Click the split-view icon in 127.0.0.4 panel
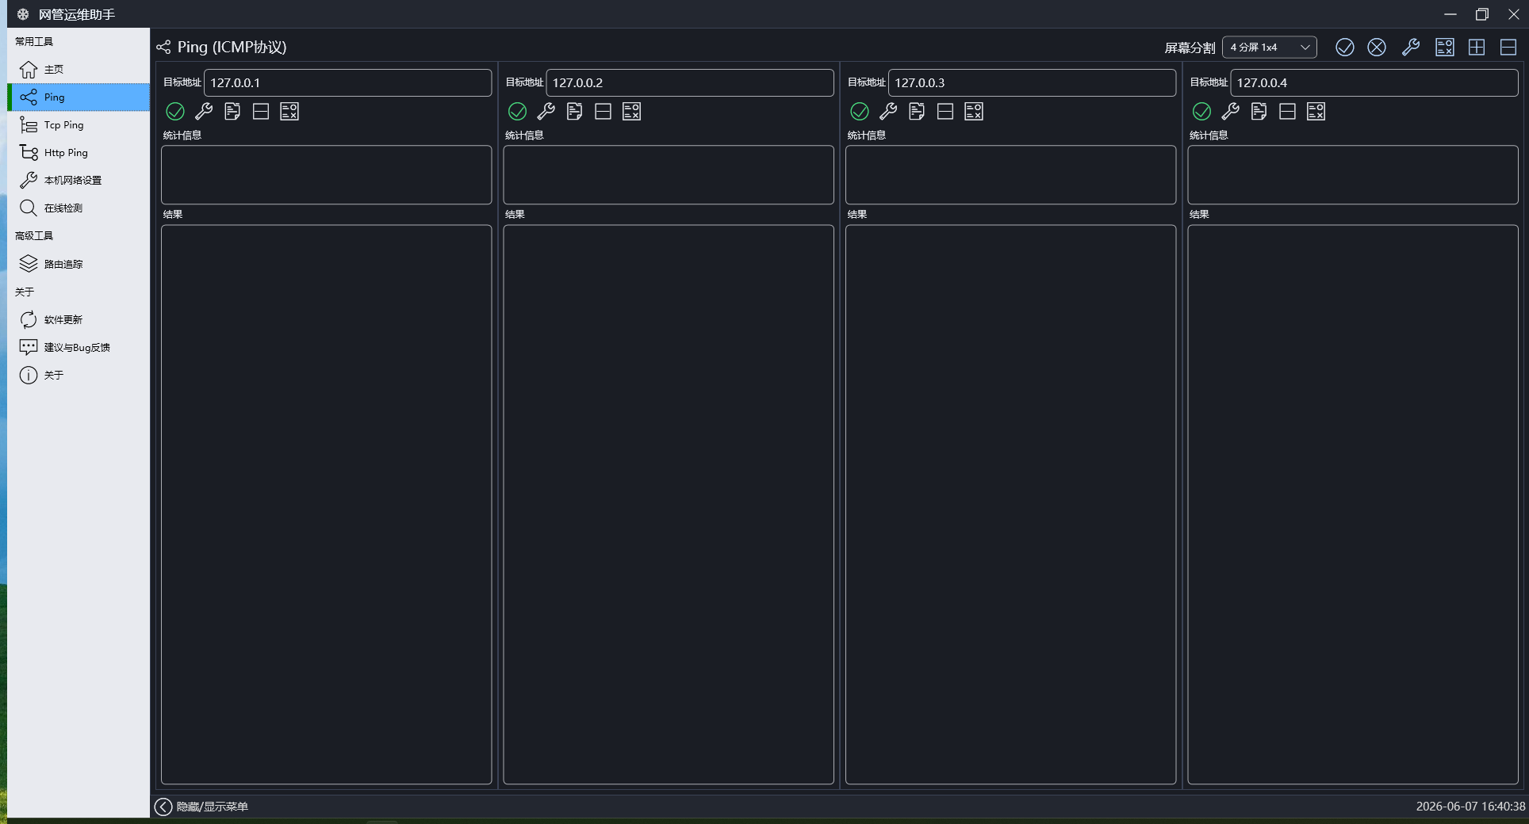The image size is (1529, 824). click(1288, 112)
